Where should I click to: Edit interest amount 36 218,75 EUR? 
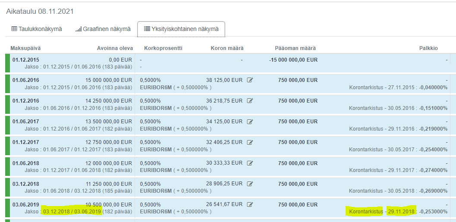tap(250, 101)
